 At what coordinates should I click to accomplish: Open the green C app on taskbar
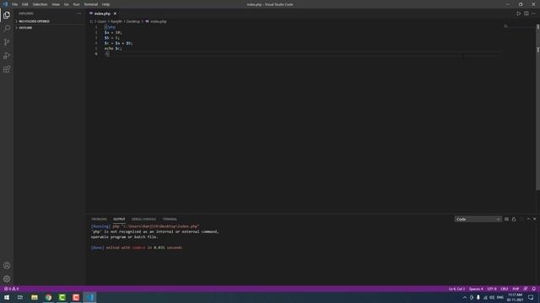coord(62,297)
